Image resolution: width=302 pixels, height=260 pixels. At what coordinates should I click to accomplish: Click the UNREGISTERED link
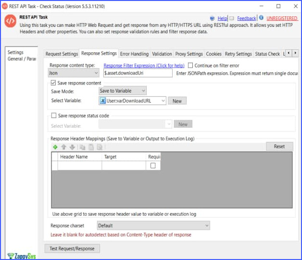[282, 18]
